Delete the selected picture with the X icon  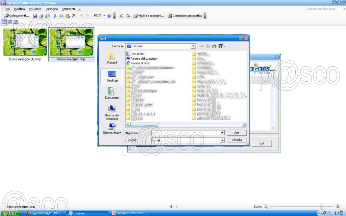pos(74,16)
